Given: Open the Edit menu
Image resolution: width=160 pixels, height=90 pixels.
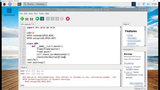Looking at the screenshot, I should (25, 13).
